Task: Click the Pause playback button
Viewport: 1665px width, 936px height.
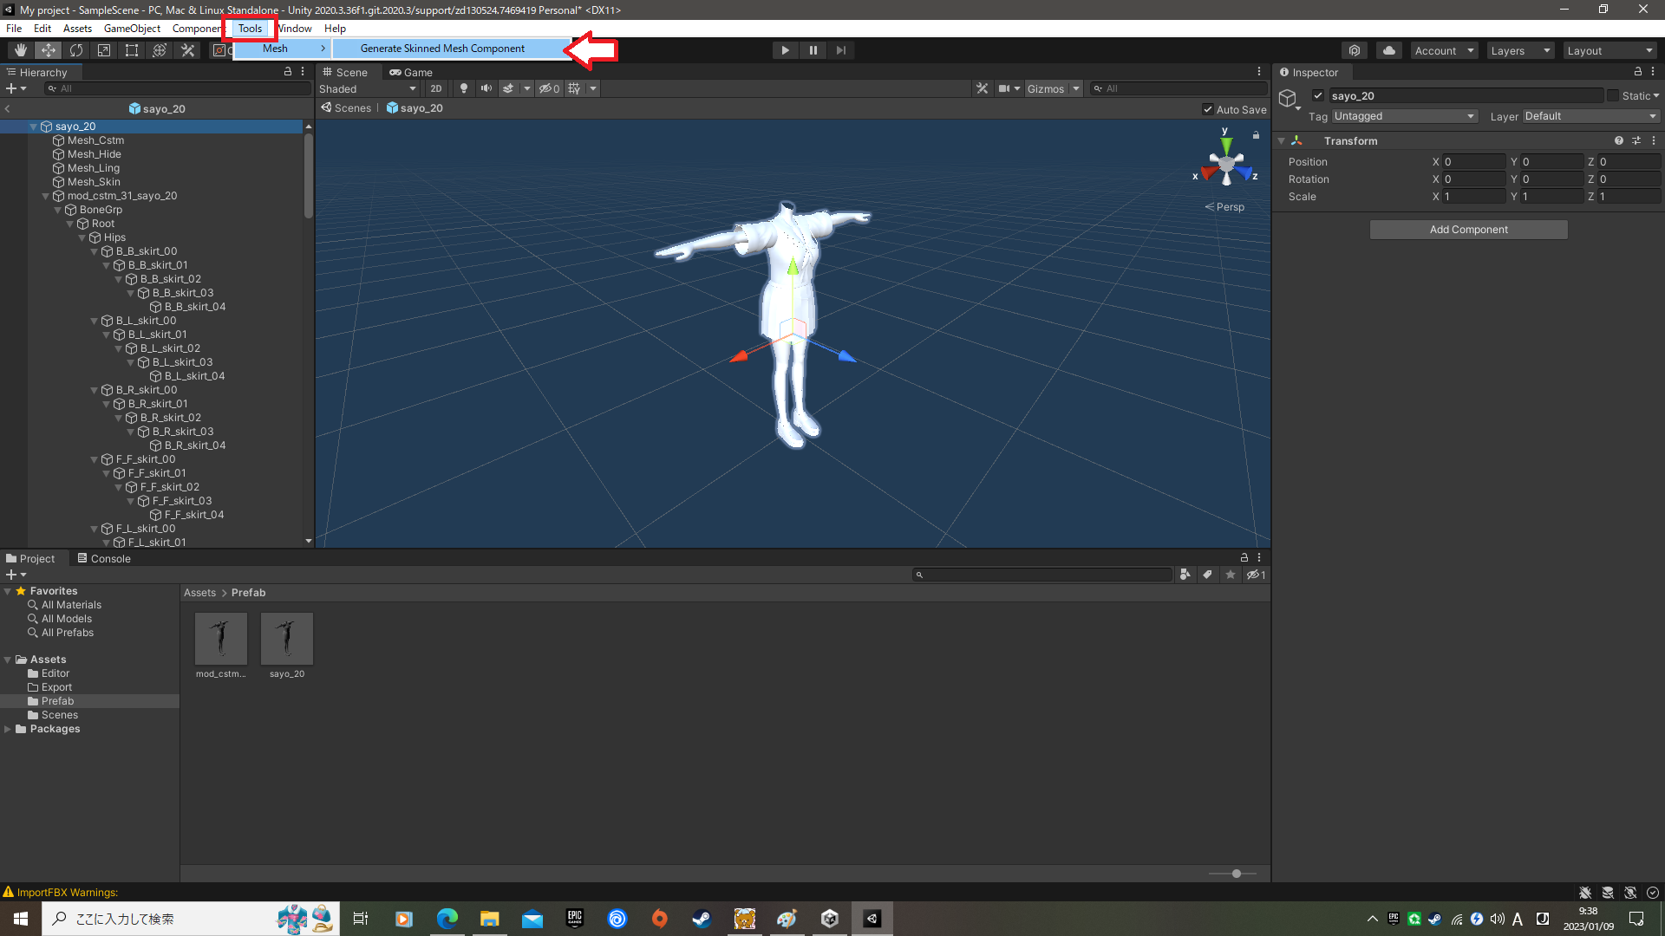Action: 813,49
